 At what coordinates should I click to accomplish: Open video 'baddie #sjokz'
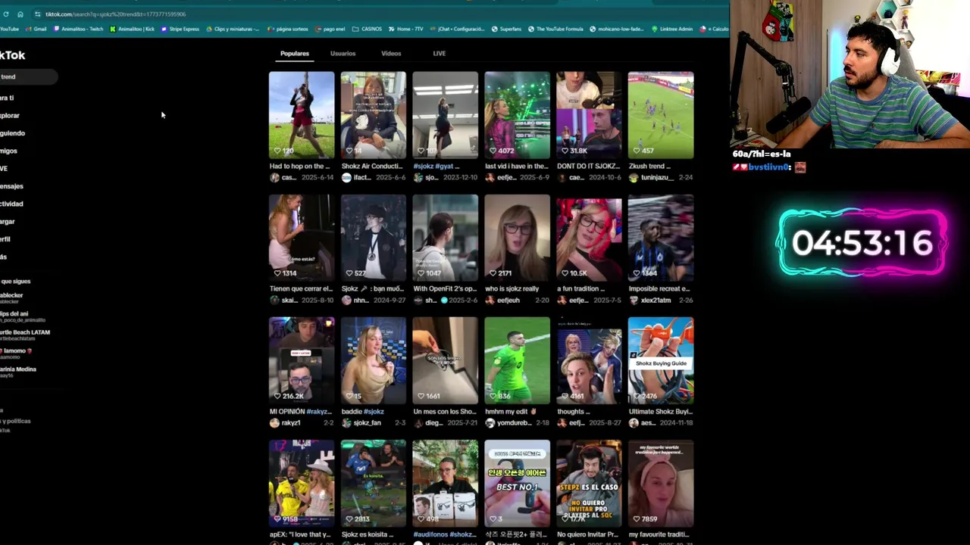373,360
